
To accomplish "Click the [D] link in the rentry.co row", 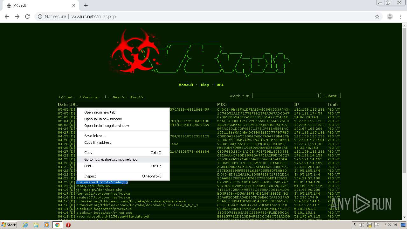I will coord(72,186).
